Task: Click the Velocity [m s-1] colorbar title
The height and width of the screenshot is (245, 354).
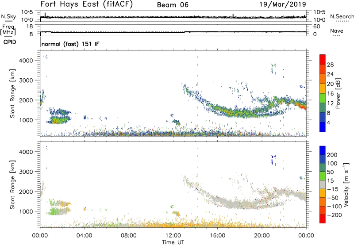Action: pyautogui.click(x=346, y=184)
